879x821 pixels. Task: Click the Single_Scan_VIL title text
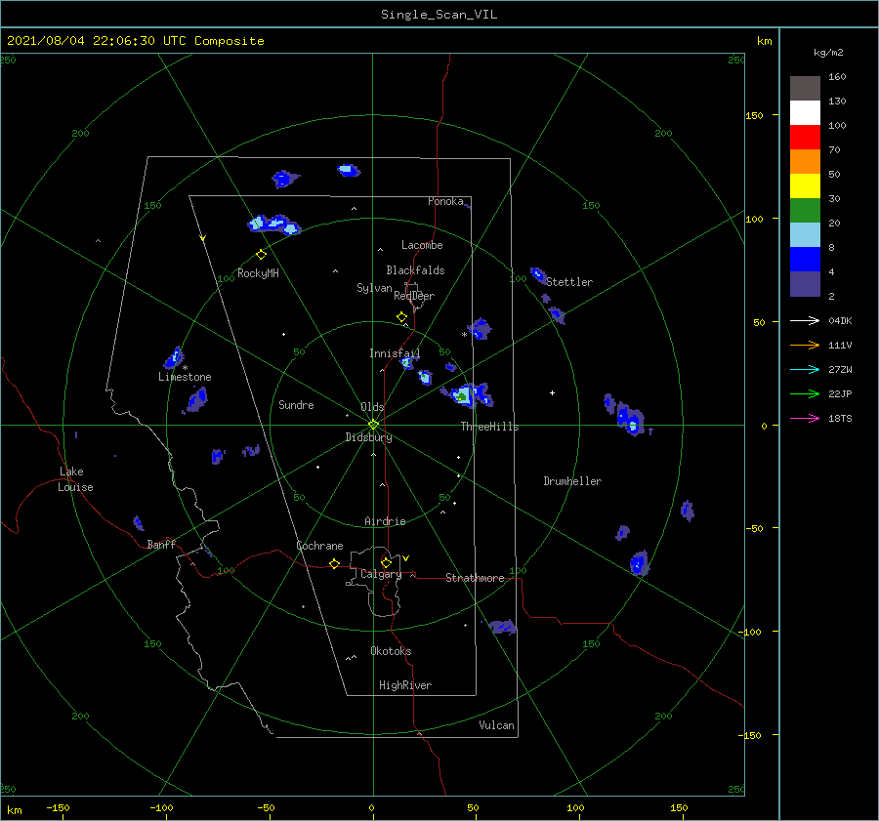point(439,15)
